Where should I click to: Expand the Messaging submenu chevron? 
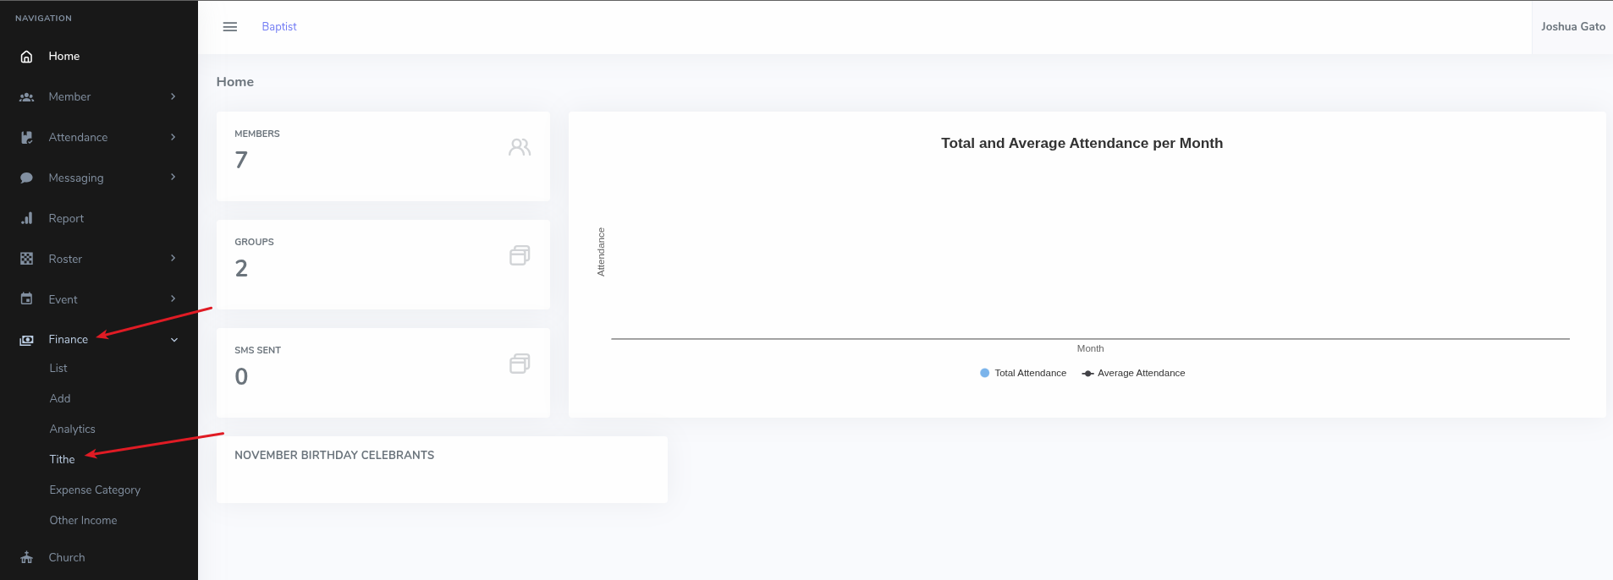pos(173,178)
